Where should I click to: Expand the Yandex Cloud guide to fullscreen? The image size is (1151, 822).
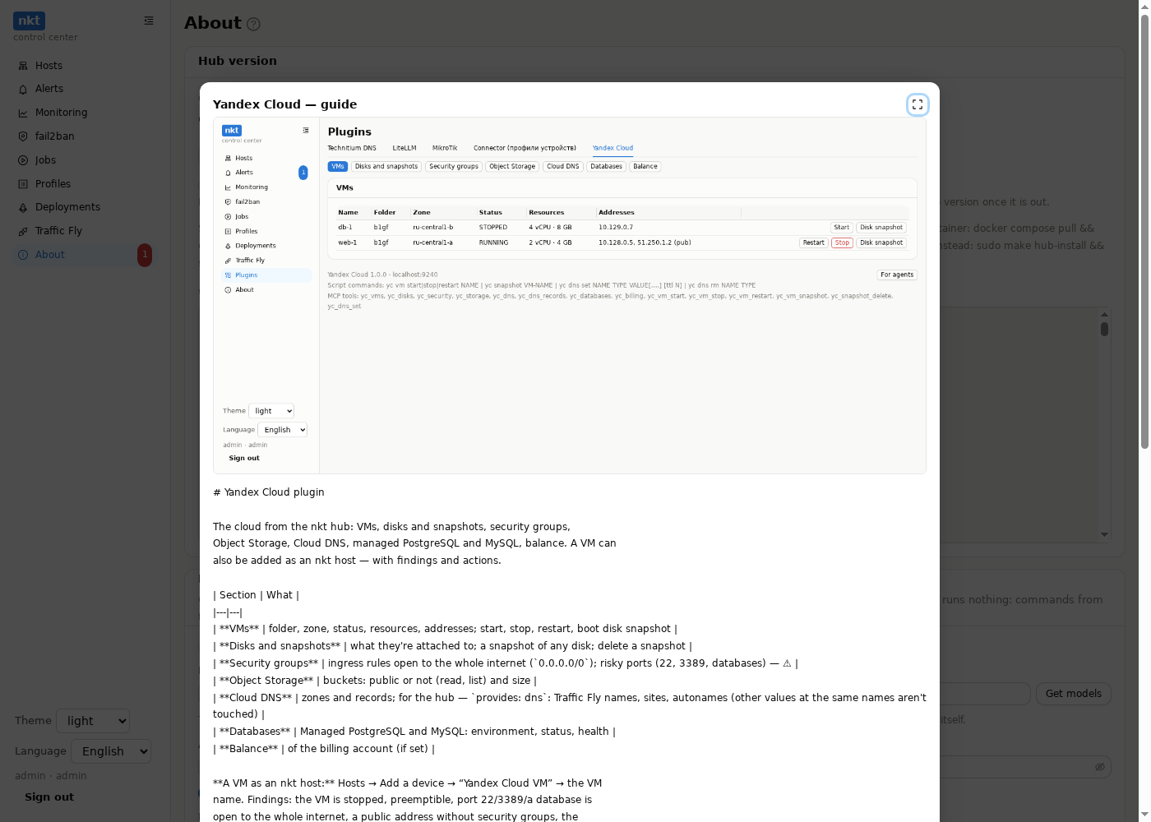(x=918, y=104)
